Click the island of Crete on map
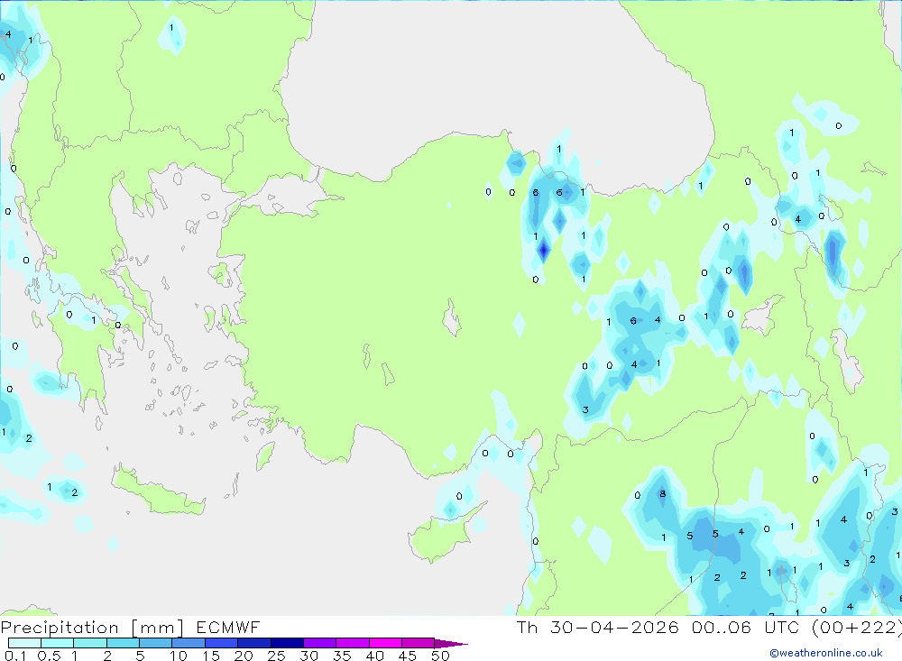 click(158, 492)
